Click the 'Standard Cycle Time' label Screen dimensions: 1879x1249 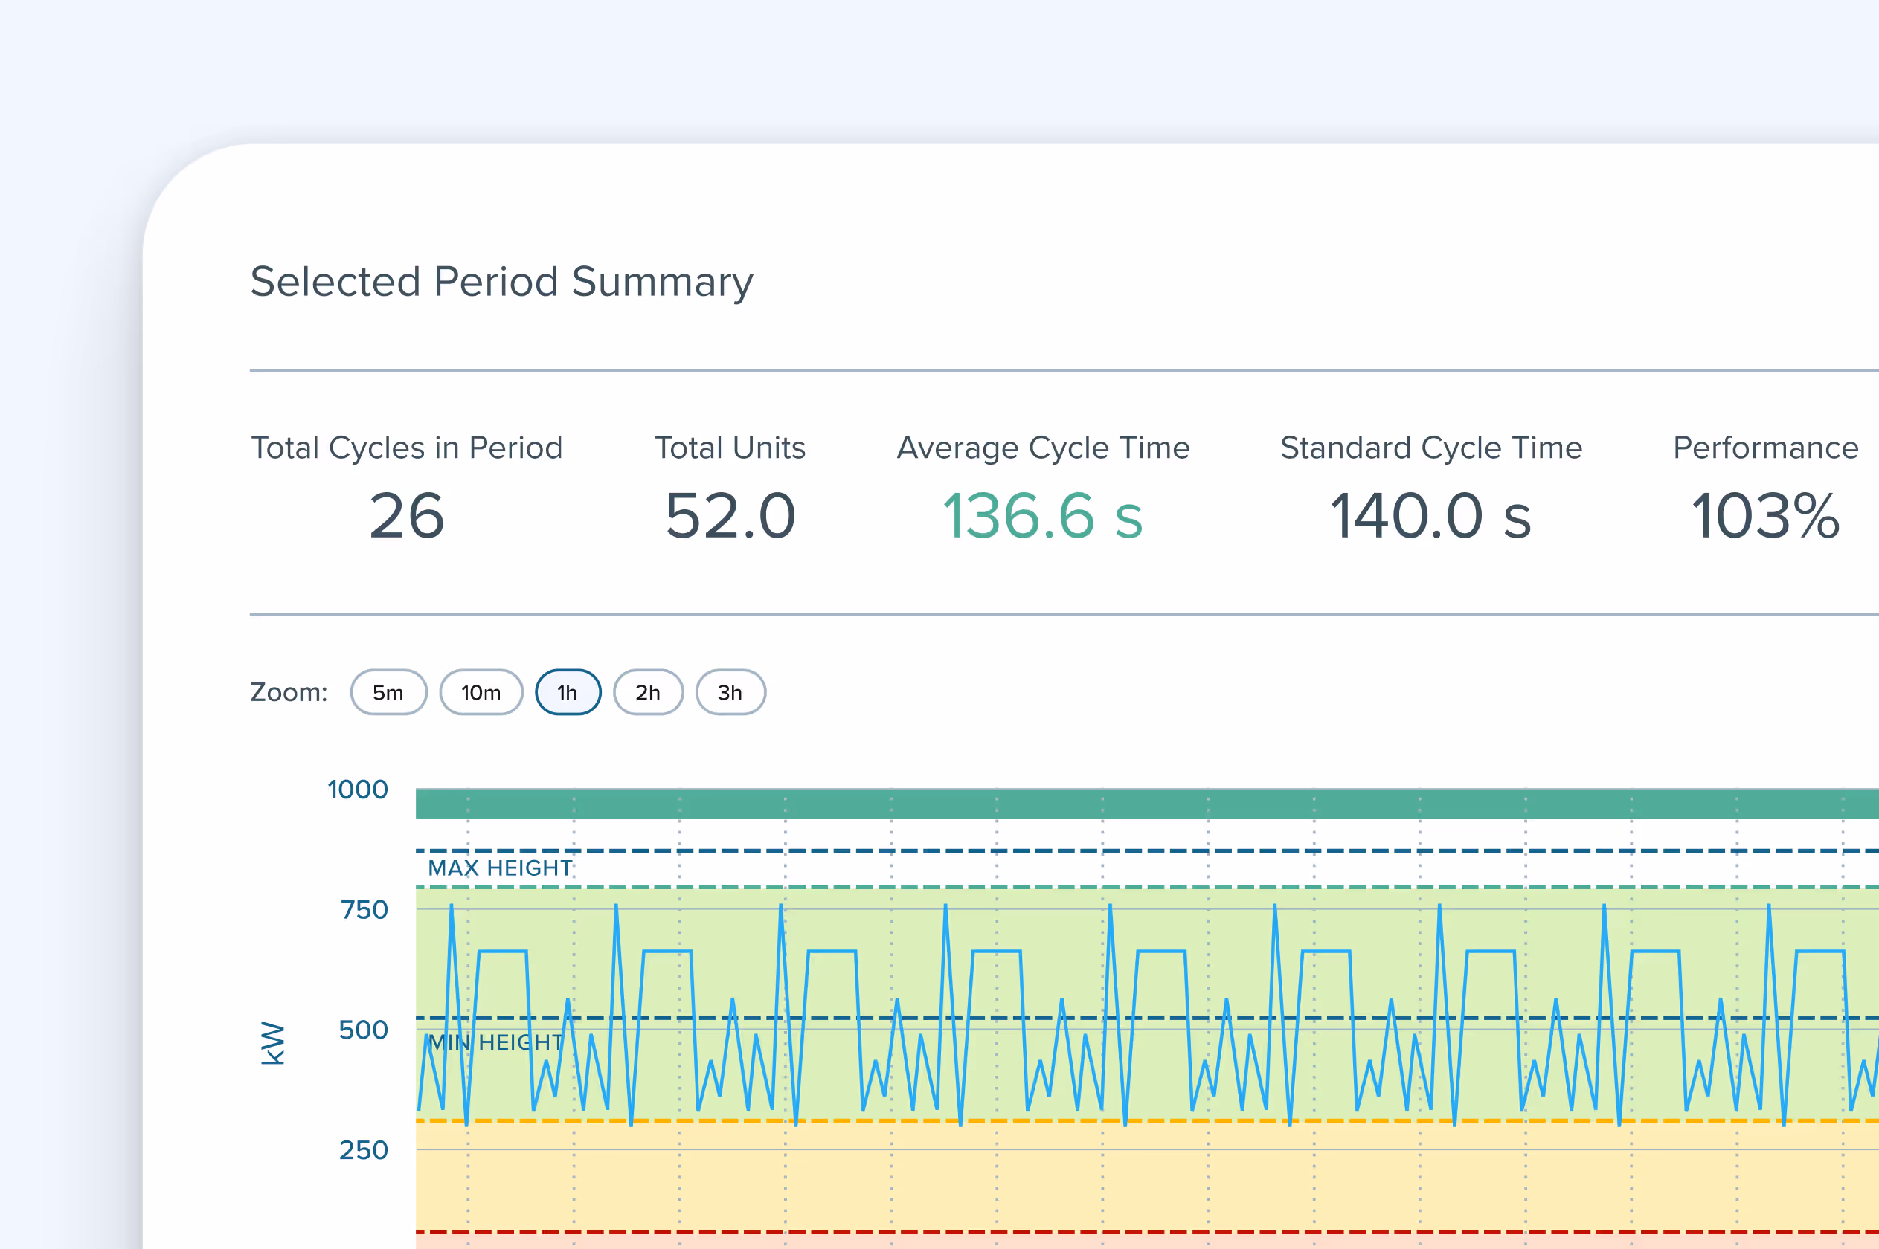click(1431, 448)
